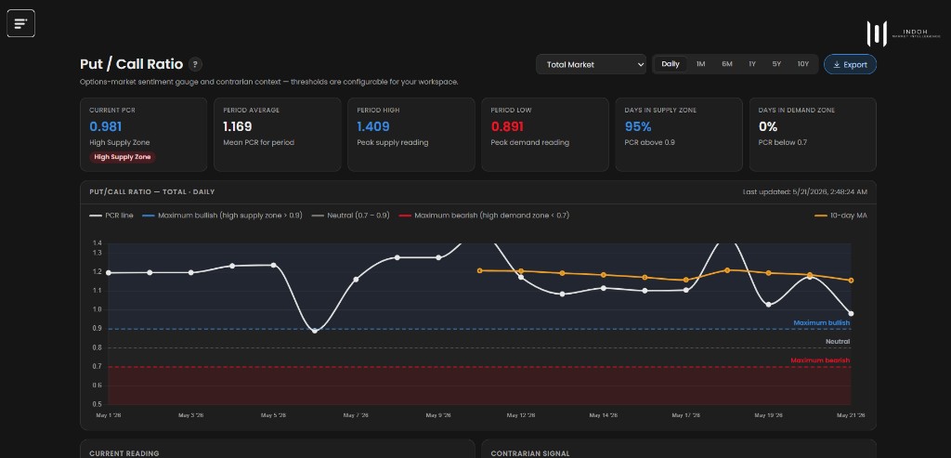The image size is (951, 458).
Task: Click the 'Last updated' timestamp
Action: click(x=805, y=191)
